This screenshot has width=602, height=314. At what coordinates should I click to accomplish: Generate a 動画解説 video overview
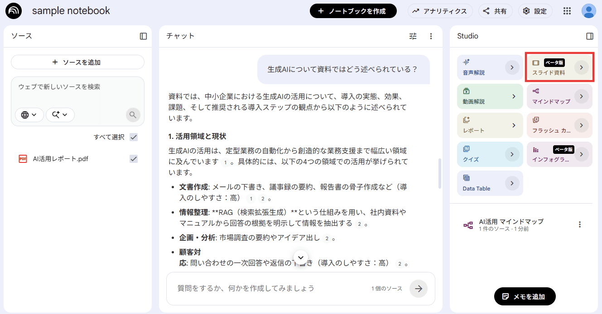pyautogui.click(x=490, y=96)
